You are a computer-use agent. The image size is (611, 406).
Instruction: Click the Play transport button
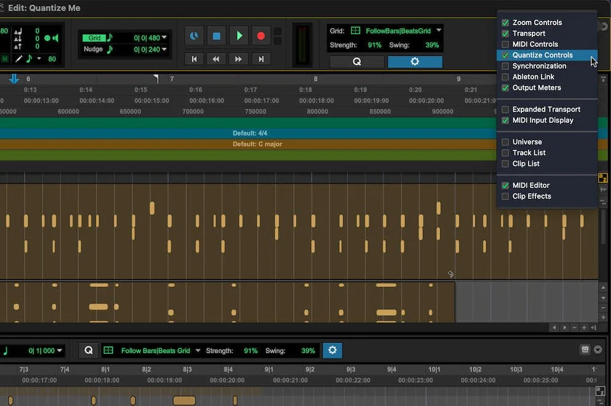(238, 36)
